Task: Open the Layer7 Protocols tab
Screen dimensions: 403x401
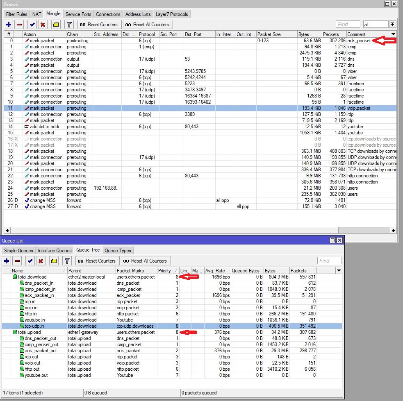Action: pos(172,14)
